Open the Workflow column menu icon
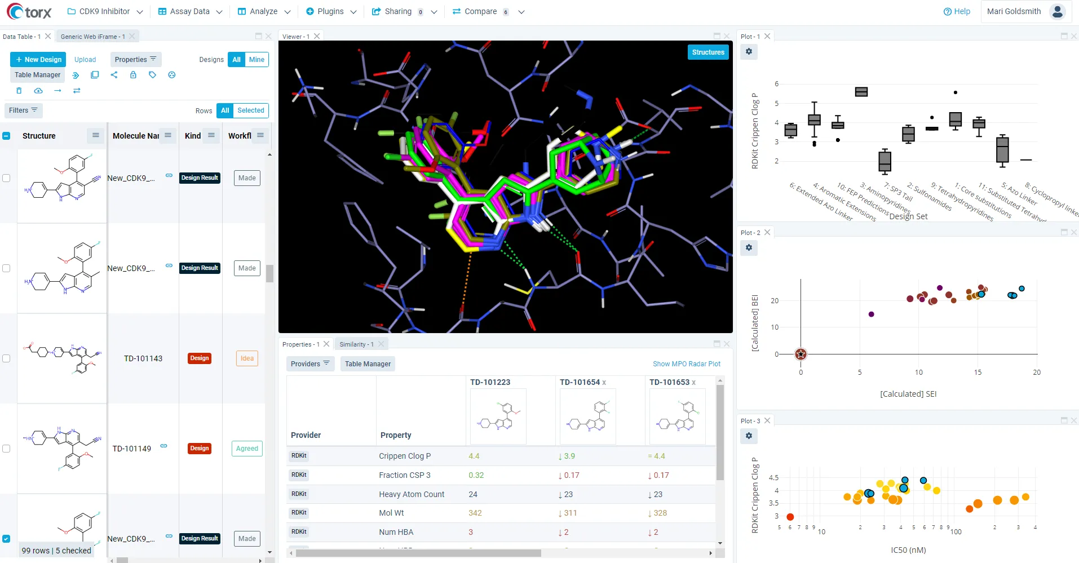1079x563 pixels. point(260,136)
